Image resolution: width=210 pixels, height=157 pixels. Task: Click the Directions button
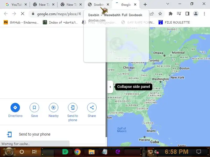15,110
